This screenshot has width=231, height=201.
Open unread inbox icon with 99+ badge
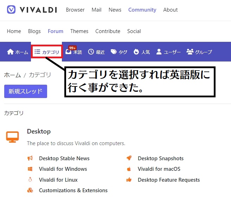68,52
